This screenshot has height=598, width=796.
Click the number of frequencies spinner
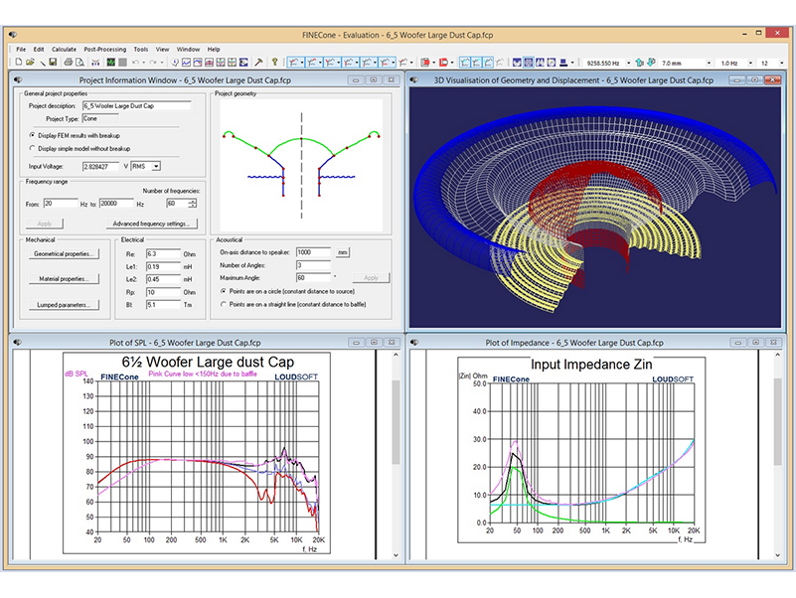(194, 203)
